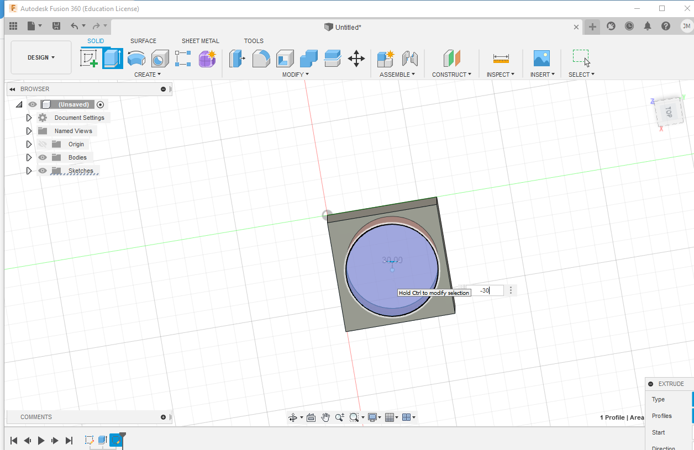Open the extensions/online status icon
The width and height of the screenshot is (694, 450).
pos(611,26)
